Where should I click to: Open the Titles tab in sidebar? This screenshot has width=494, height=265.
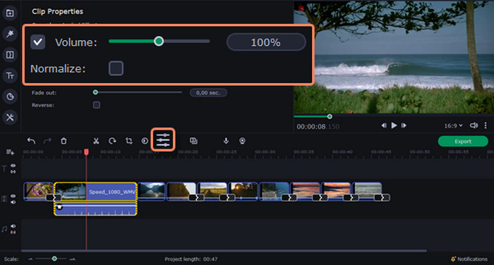click(10, 75)
